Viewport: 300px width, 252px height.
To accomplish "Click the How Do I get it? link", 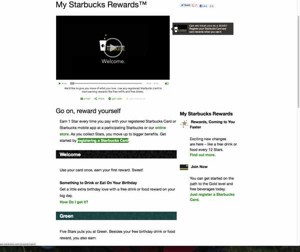I will [x=74, y=202].
